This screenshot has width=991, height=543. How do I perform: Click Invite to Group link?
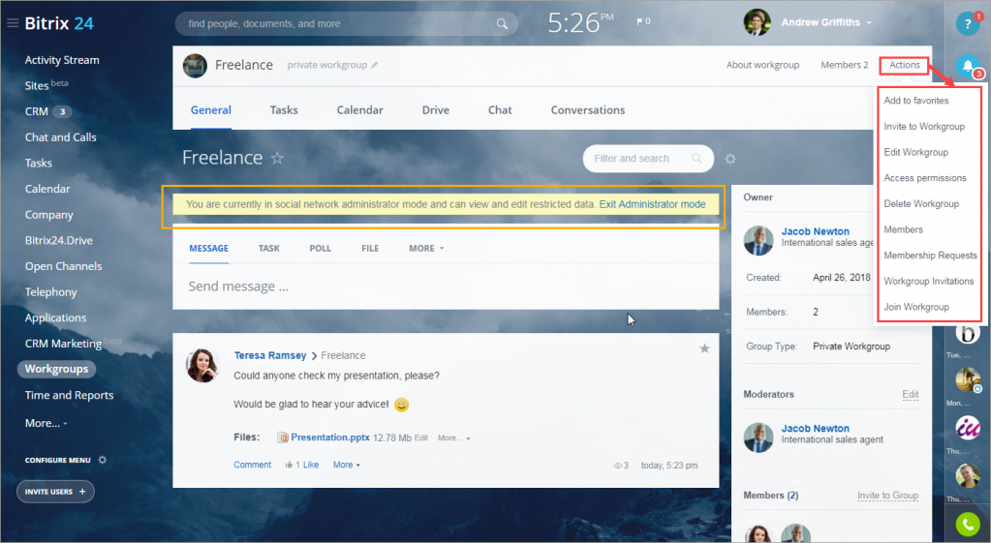[887, 496]
